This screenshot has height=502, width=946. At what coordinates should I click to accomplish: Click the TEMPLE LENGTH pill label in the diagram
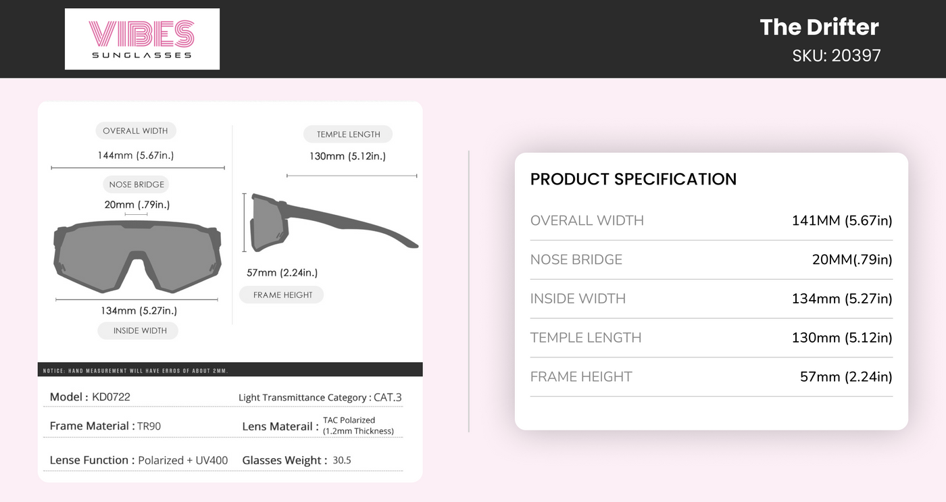point(348,134)
